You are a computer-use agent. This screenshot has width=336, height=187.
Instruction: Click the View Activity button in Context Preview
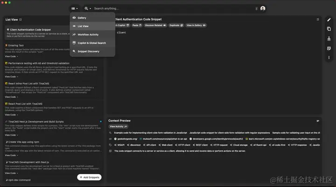pyautogui.click(x=118, y=126)
